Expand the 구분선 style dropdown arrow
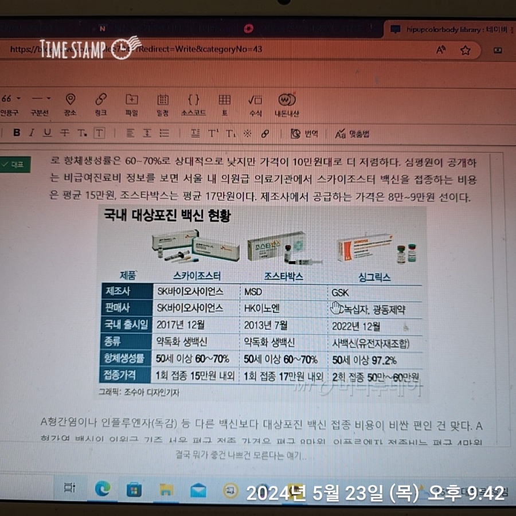Image resolution: width=516 pixels, height=516 pixels. click(49, 98)
